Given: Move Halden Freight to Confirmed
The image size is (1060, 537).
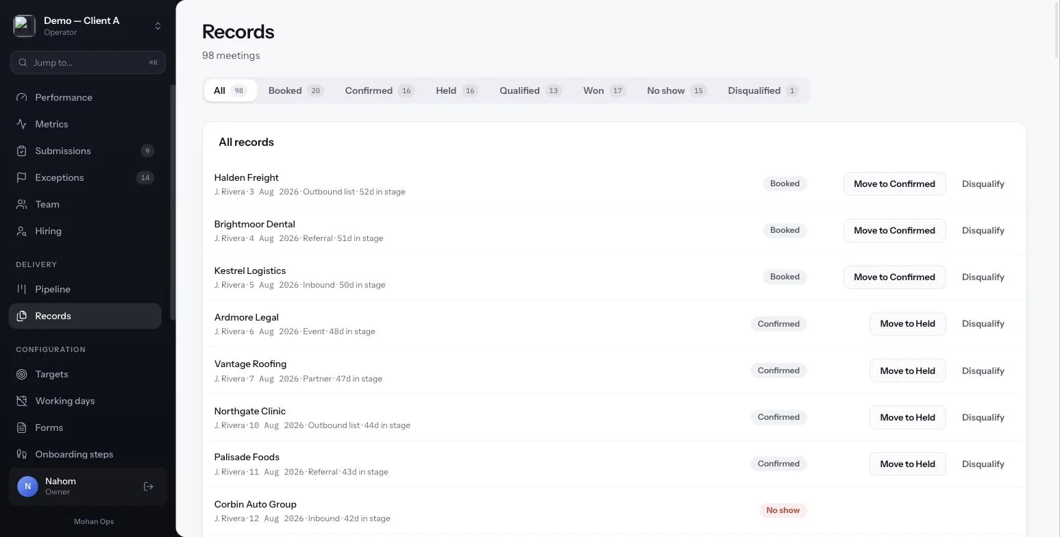Looking at the screenshot, I should coord(894,184).
